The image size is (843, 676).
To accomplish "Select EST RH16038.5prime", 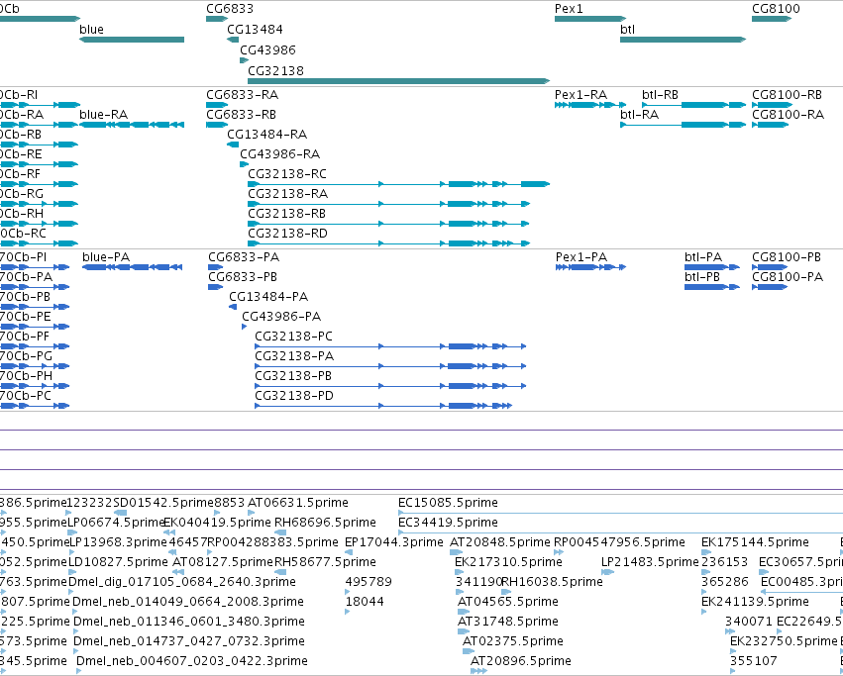I will [552, 583].
